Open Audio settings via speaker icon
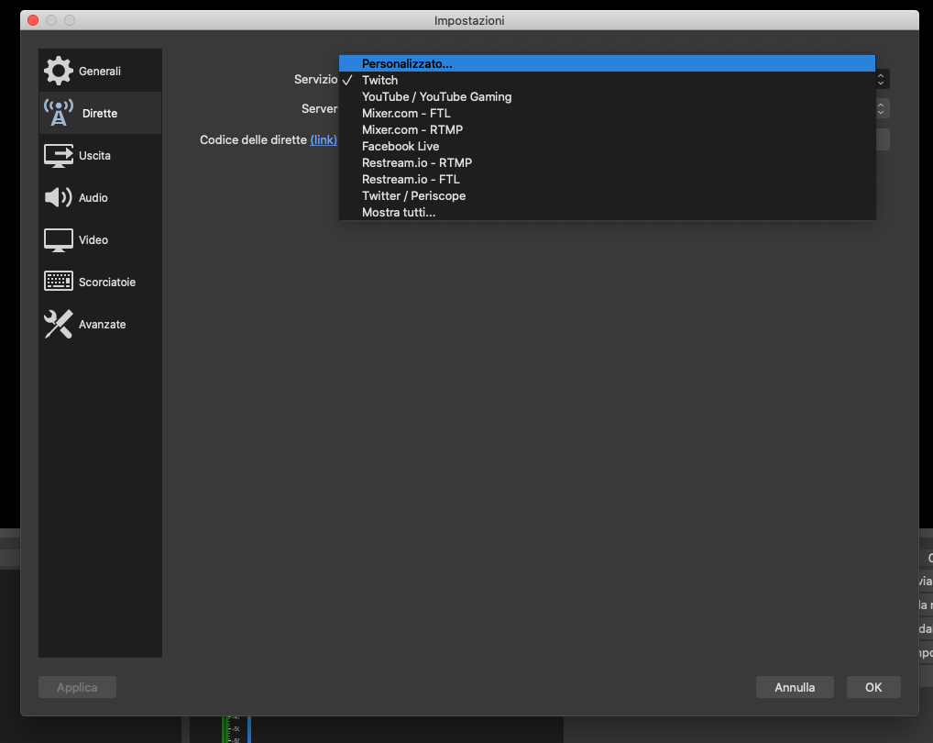 click(x=59, y=197)
